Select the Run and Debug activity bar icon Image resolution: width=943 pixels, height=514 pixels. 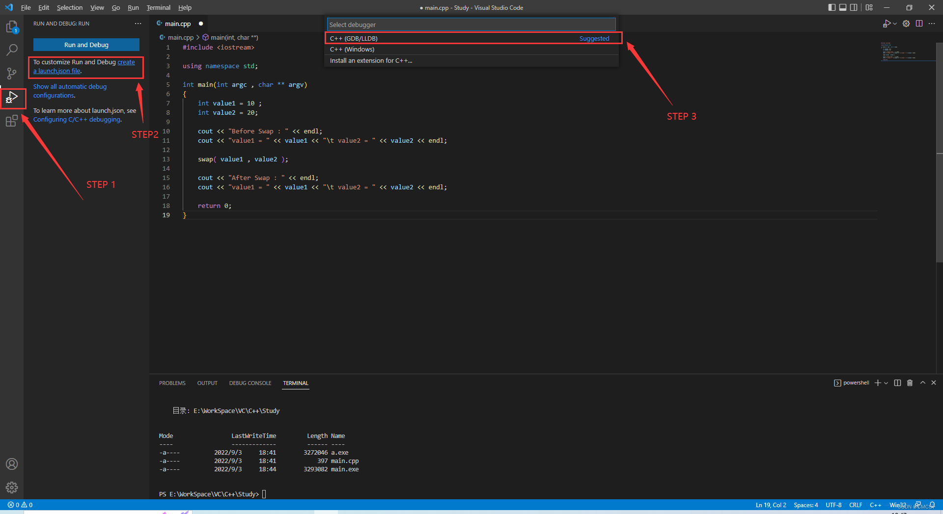tap(12, 98)
